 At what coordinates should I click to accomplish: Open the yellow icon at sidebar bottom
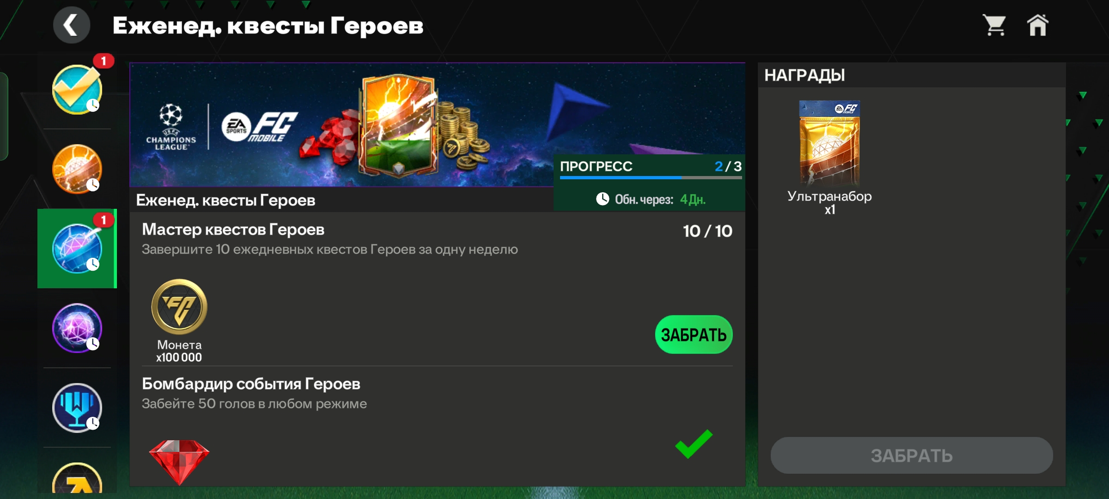(77, 478)
